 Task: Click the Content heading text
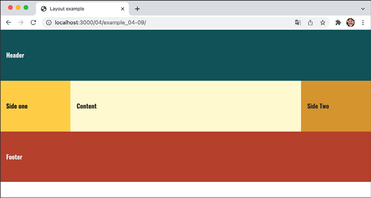click(86, 106)
